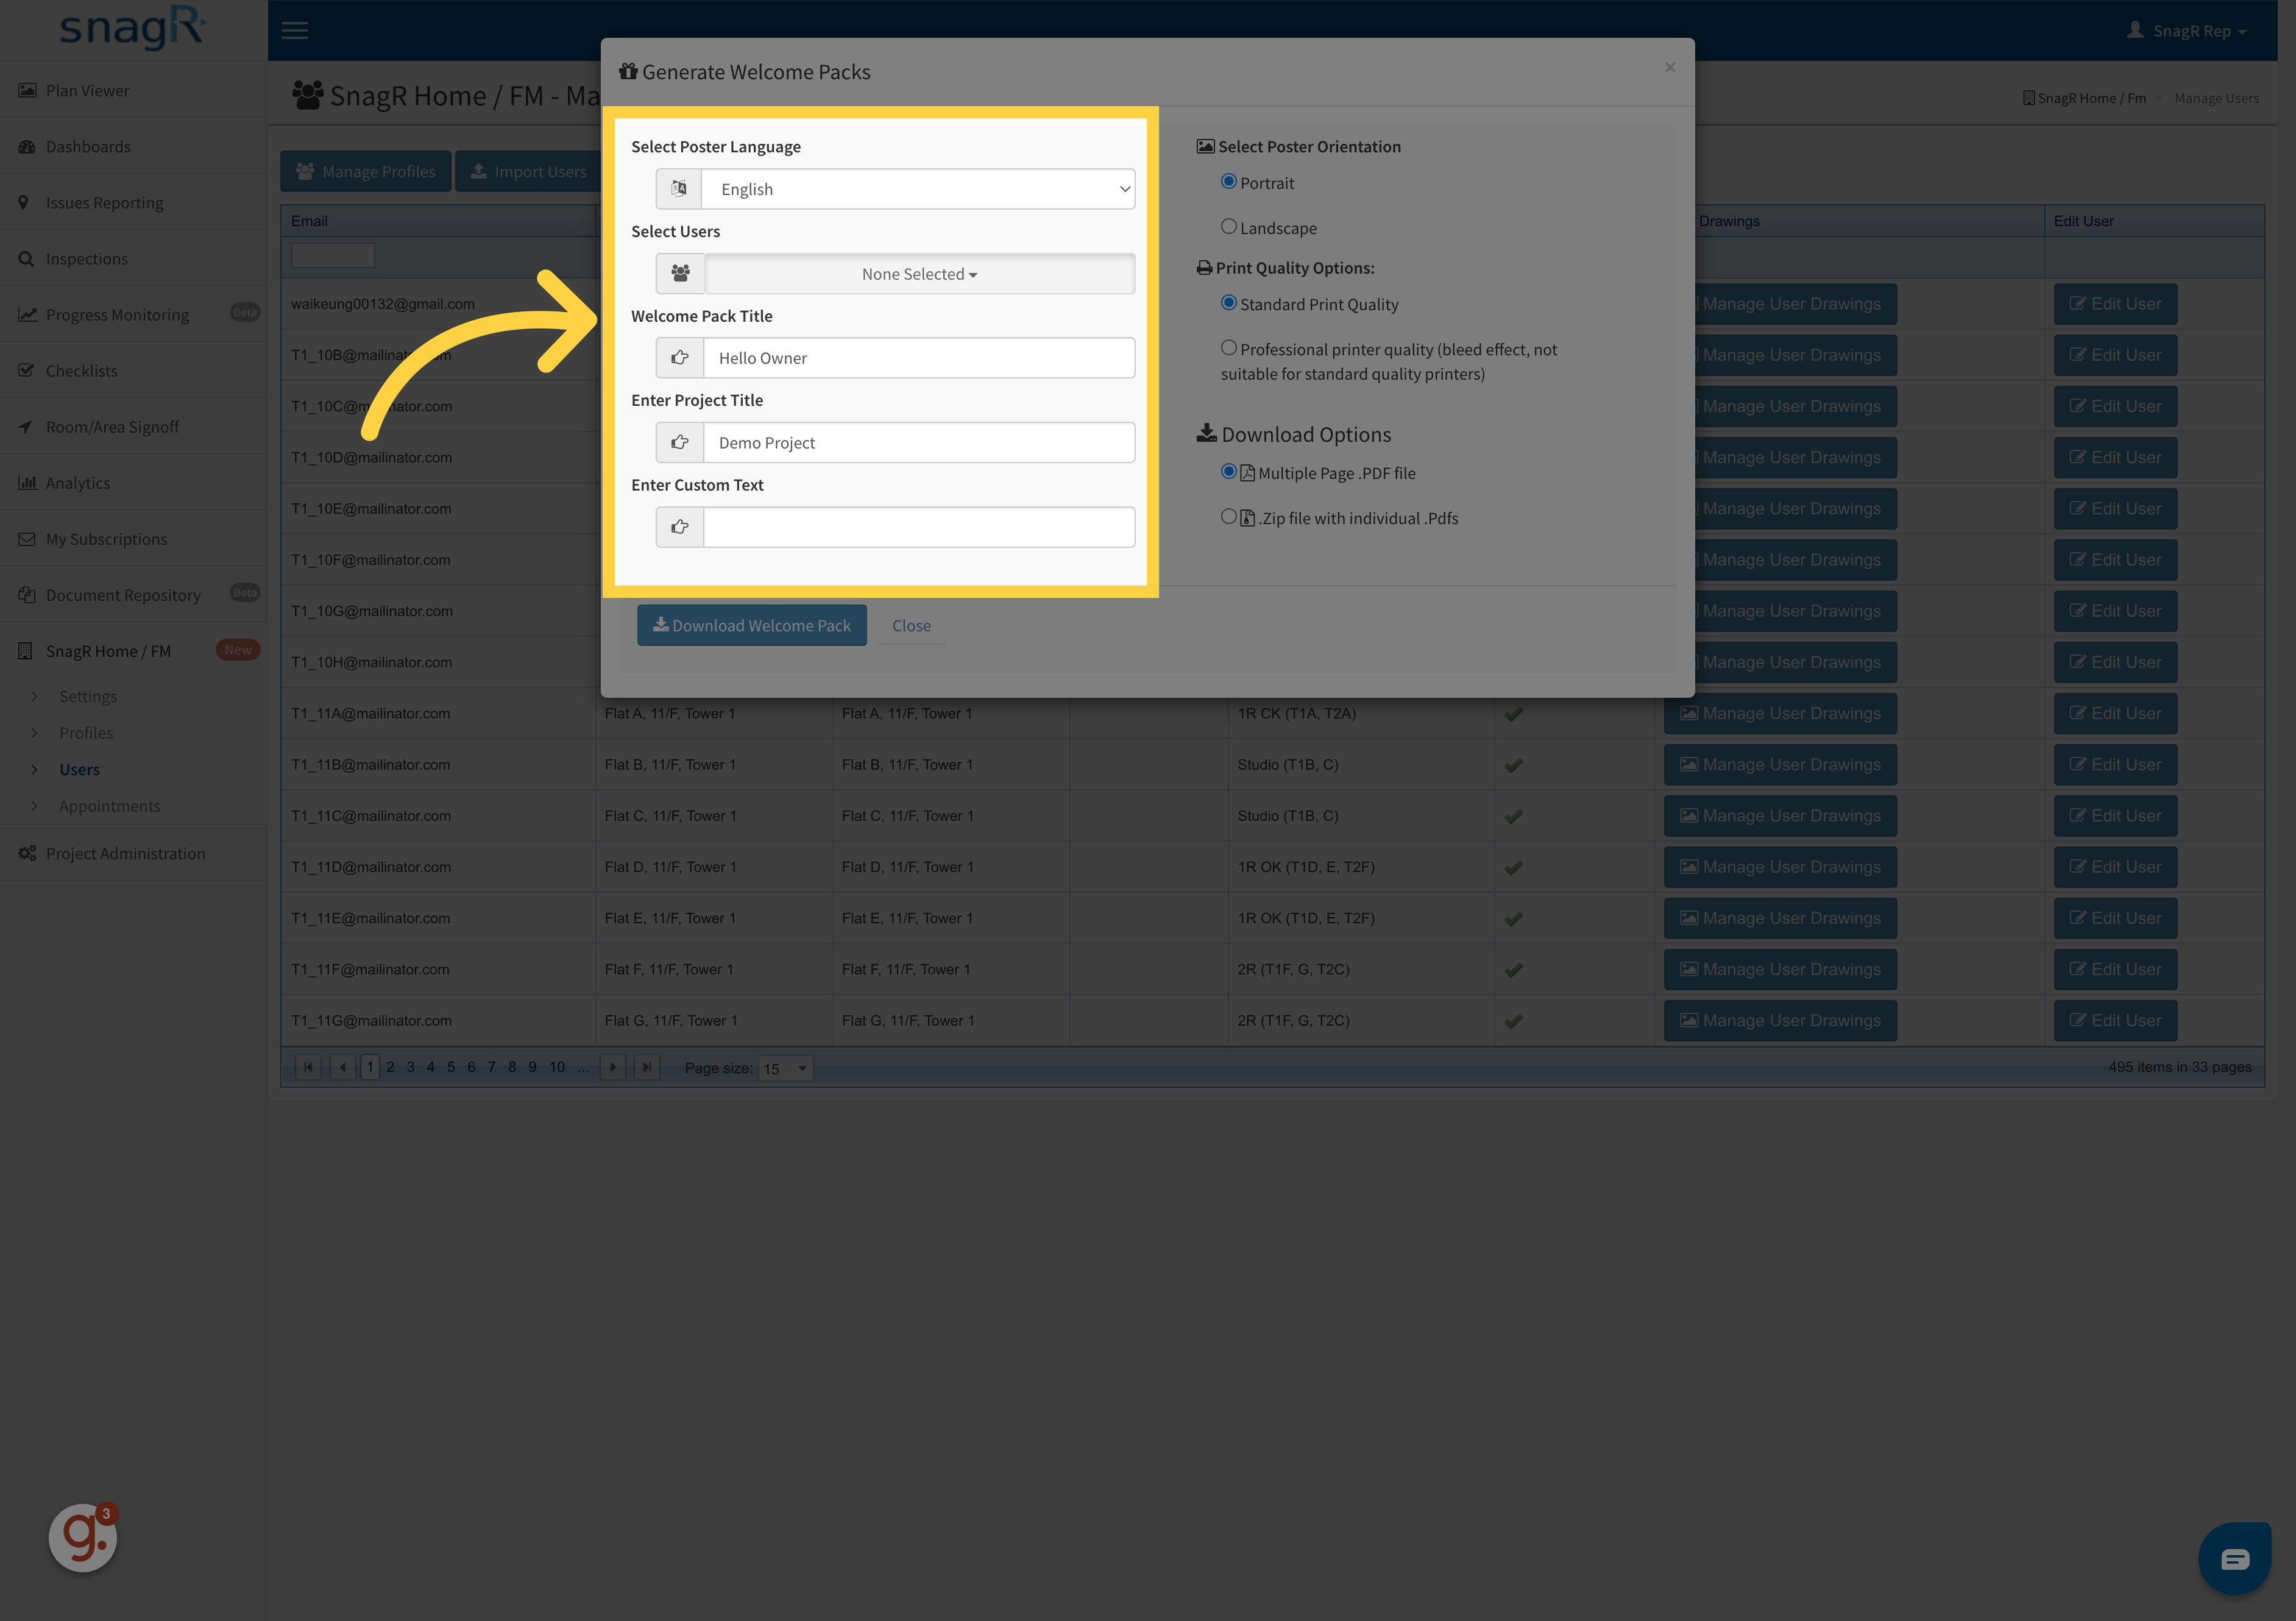Screen dimensions: 2296x1621
Task: Click the Demo Project title field
Action: point(918,443)
